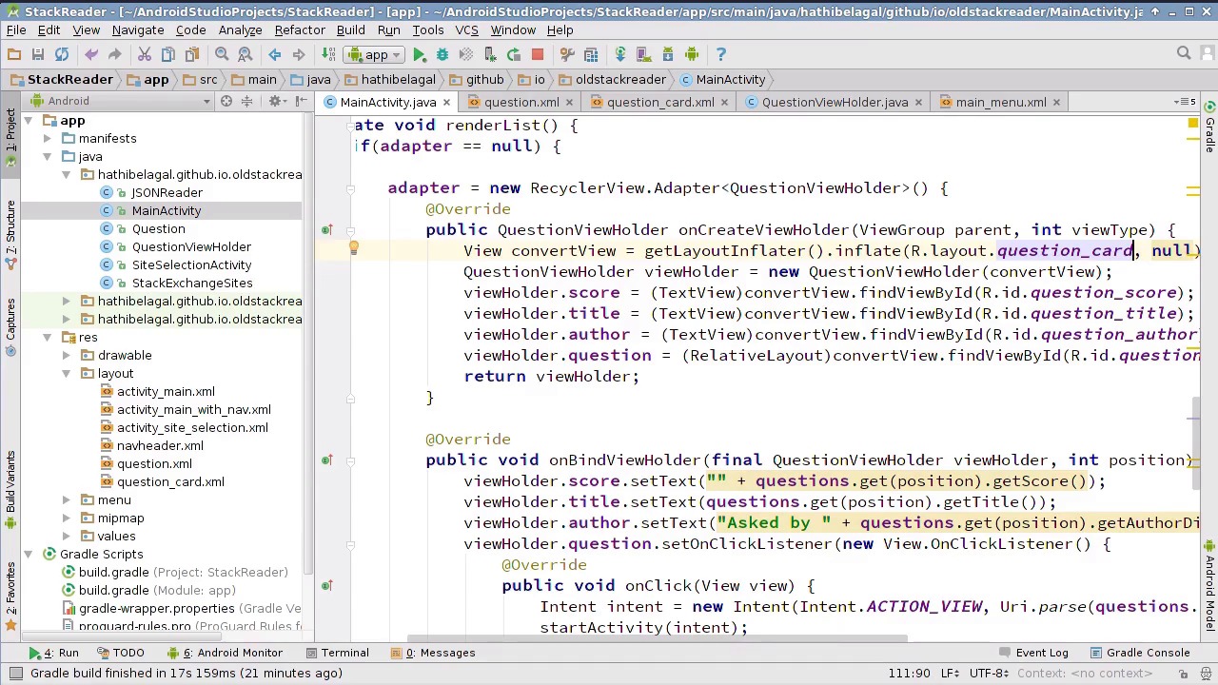Click the Undo arrow in the toolbar
The image size is (1218, 685).
pyautogui.click(x=91, y=55)
